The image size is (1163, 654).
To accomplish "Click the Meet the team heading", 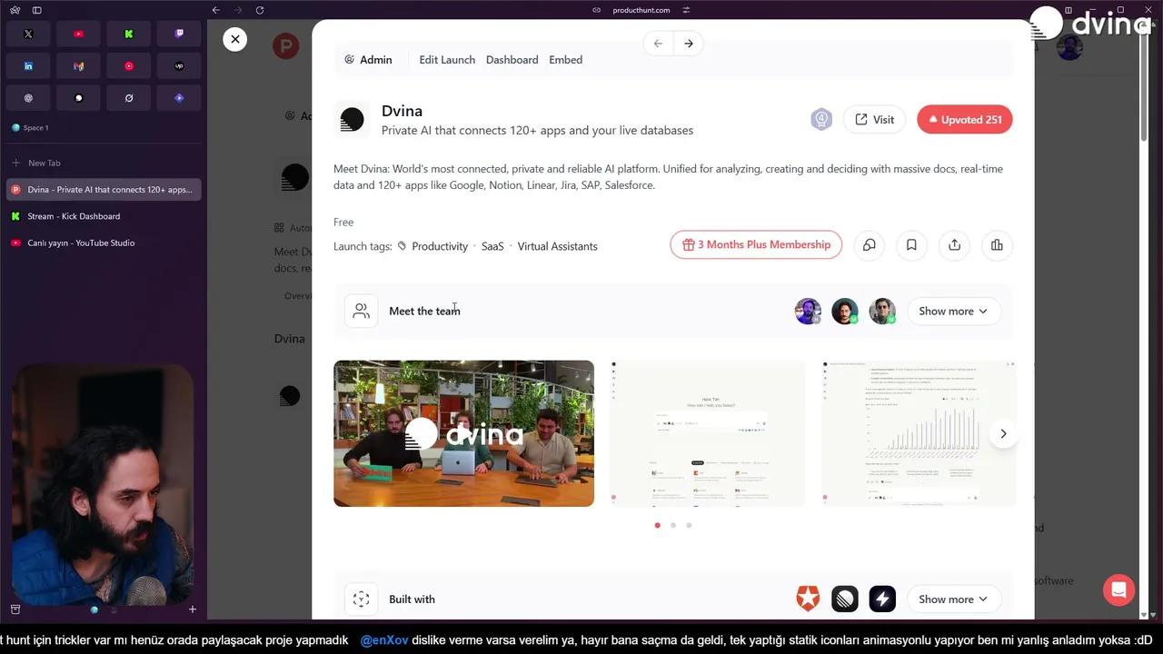I will pyautogui.click(x=424, y=312).
